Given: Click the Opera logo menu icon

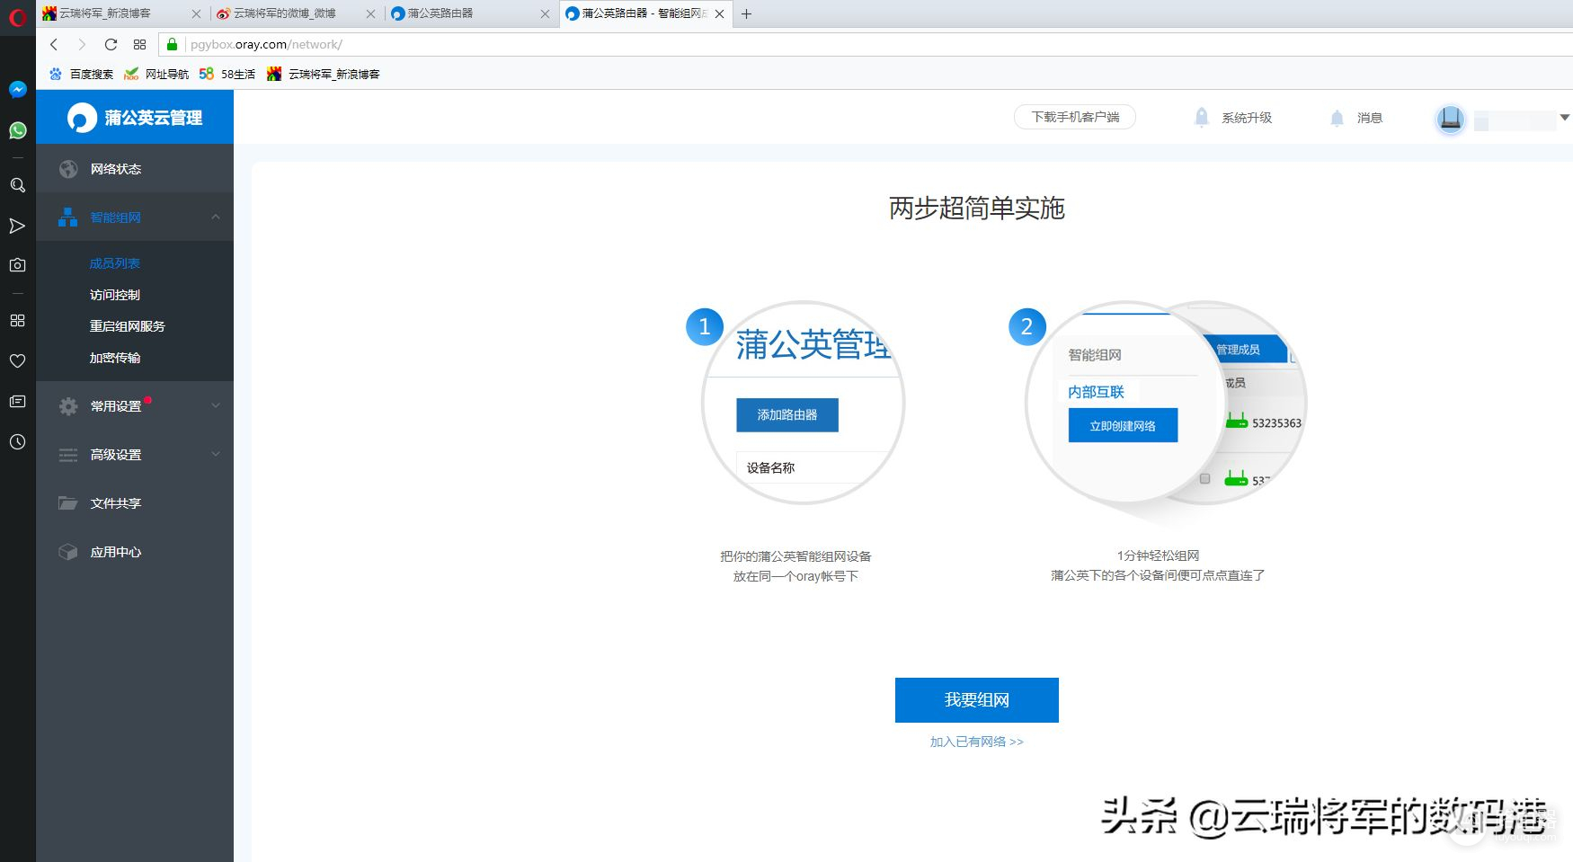Looking at the screenshot, I should [17, 17].
